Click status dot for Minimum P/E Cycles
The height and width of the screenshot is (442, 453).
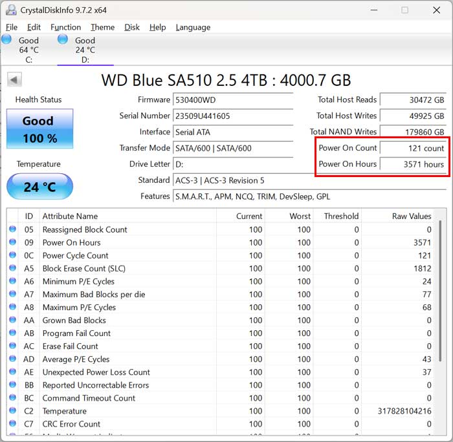click(12, 281)
